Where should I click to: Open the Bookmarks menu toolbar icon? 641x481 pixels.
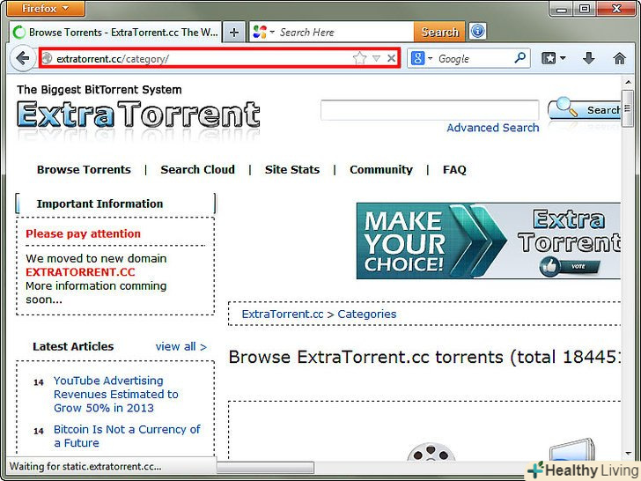553,58
